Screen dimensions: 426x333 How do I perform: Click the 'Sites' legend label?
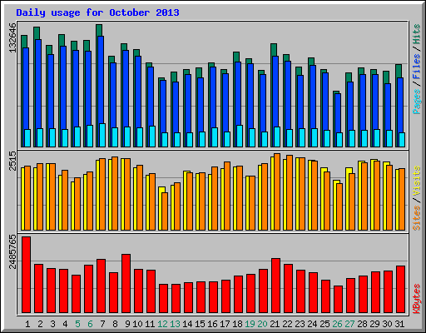pos(417,218)
